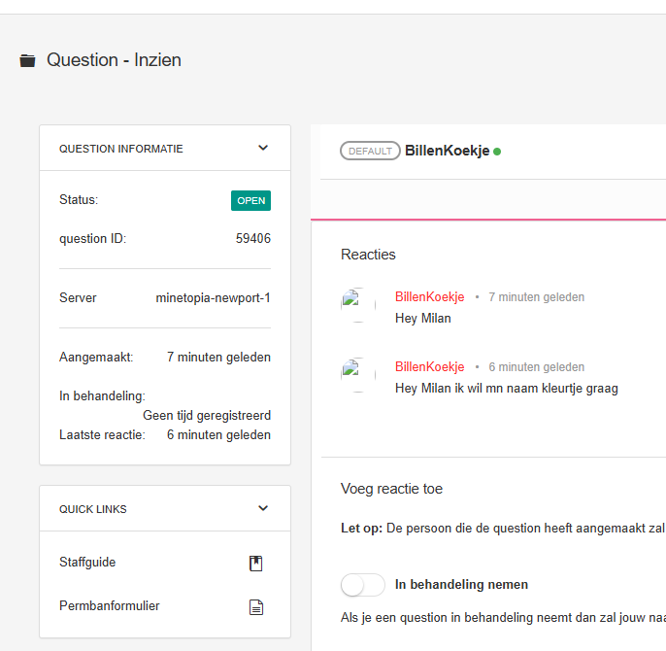This screenshot has width=666, height=651.
Task: Click the DEFAULT rank badge
Action: [370, 152]
